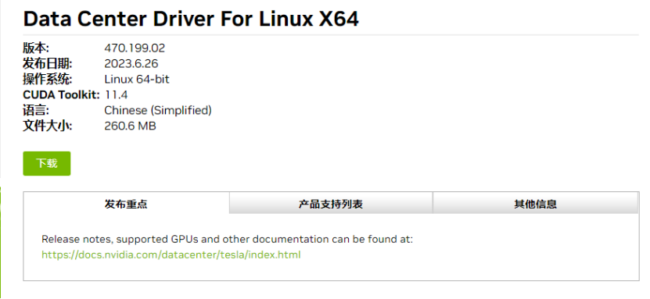The width and height of the screenshot is (650, 299).
Task: Switch to the 产品支持列表 tab
Action: click(x=331, y=204)
